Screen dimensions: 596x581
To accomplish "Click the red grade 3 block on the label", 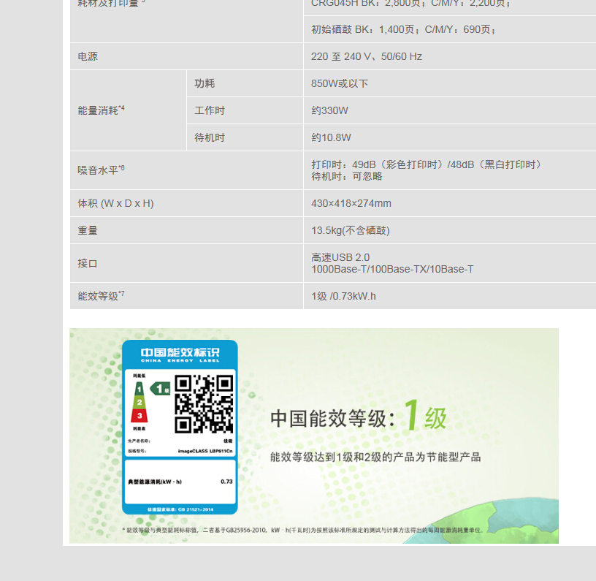I will pyautogui.click(x=140, y=416).
